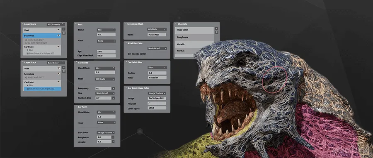Viewport: 373px width, 158px height.
Task: Open Base Color dropdown in lower Layer Stack header
Action: (x=56, y=63)
